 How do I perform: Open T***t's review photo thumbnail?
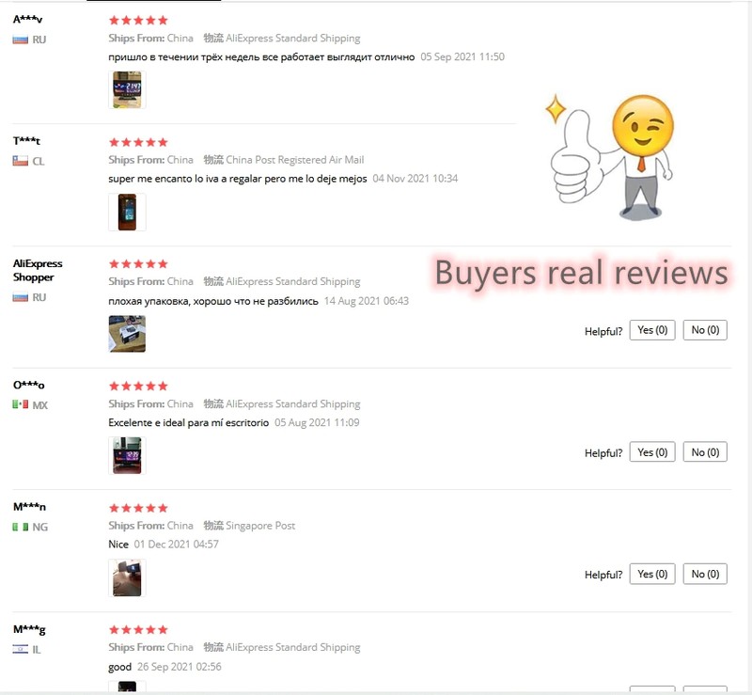127,213
